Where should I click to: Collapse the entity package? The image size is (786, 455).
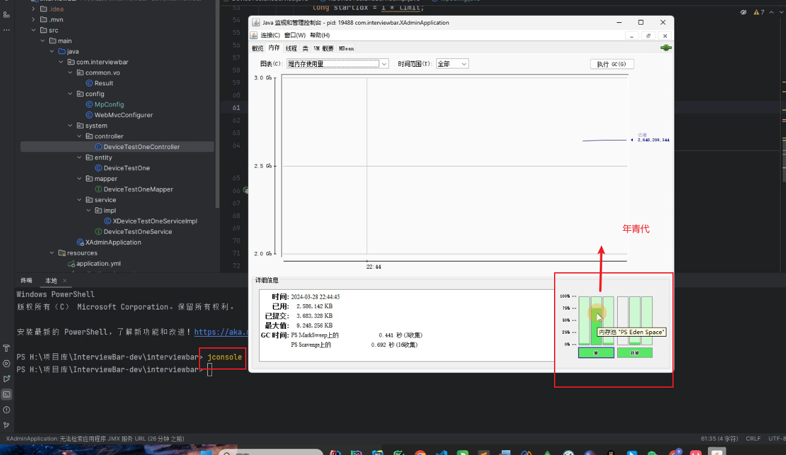(79, 157)
